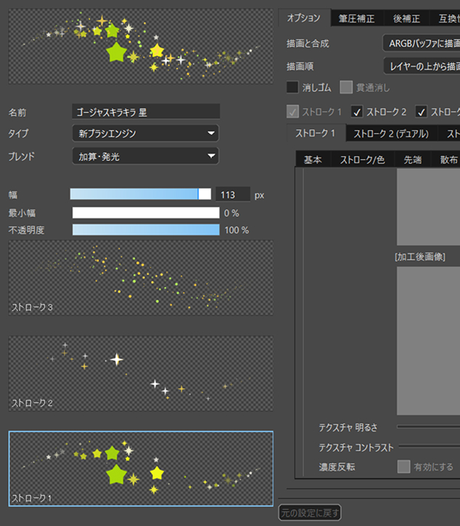
Task: Select the ストローク 3 preview thumbnail
Action: [141, 279]
